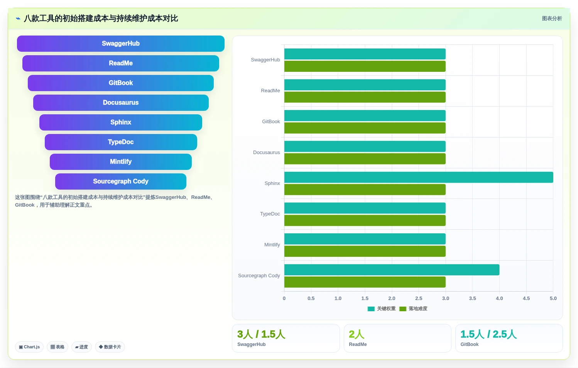Click the 图表分析 label in the header

click(x=552, y=19)
